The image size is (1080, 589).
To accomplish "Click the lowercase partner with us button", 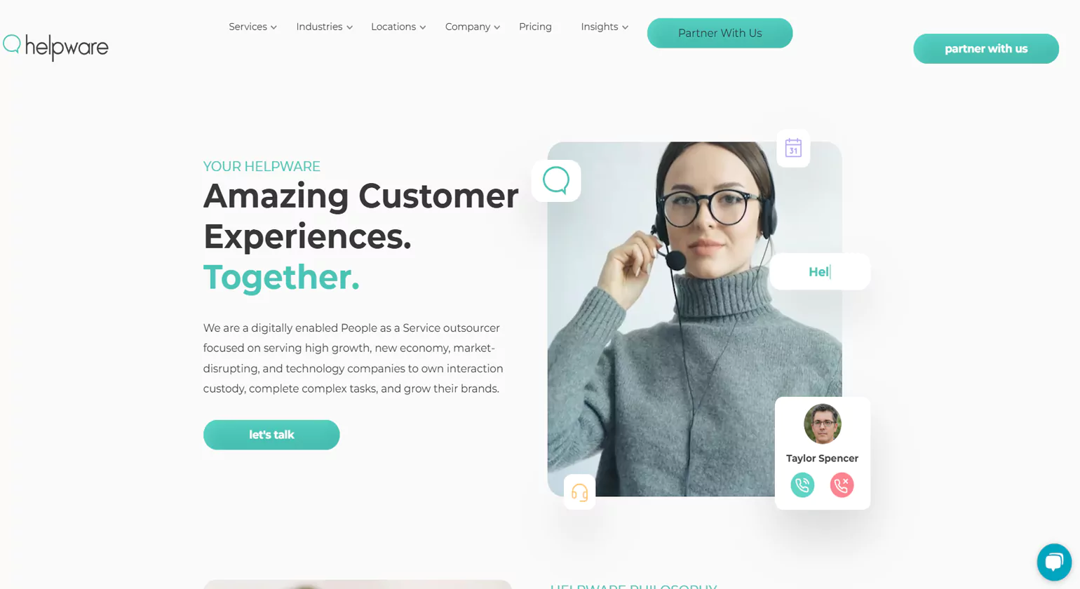I will pyautogui.click(x=986, y=48).
